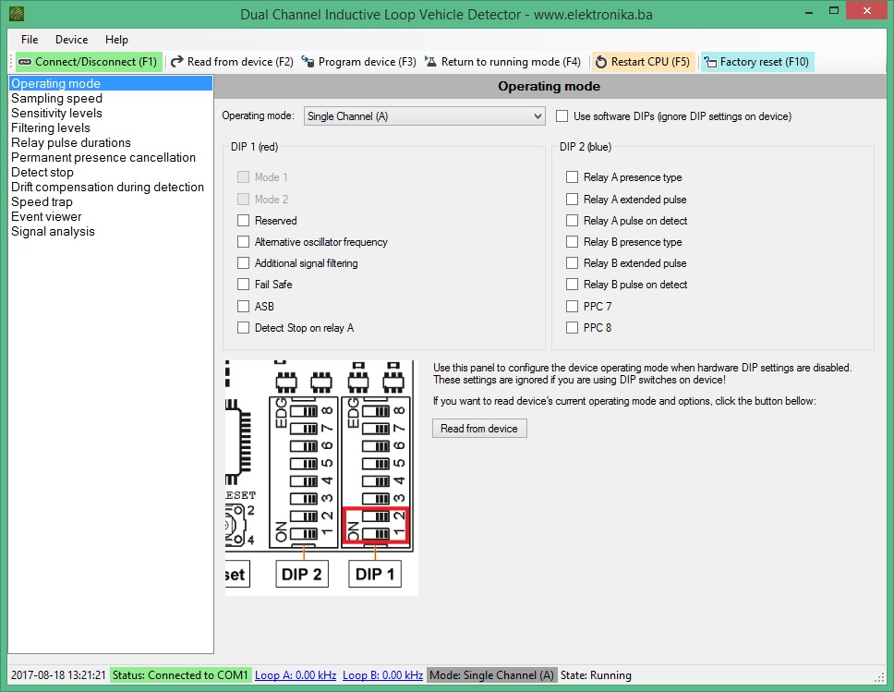Click the DIP 2 label in the diagram
Viewport: 894px width, 692px height.
[x=302, y=574]
